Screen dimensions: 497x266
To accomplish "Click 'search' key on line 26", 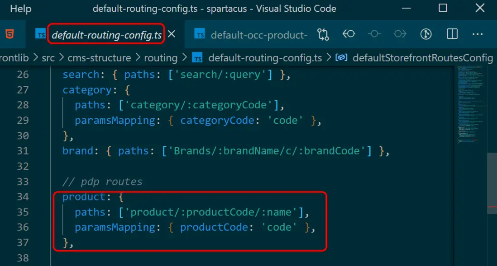I will pos(81,75).
